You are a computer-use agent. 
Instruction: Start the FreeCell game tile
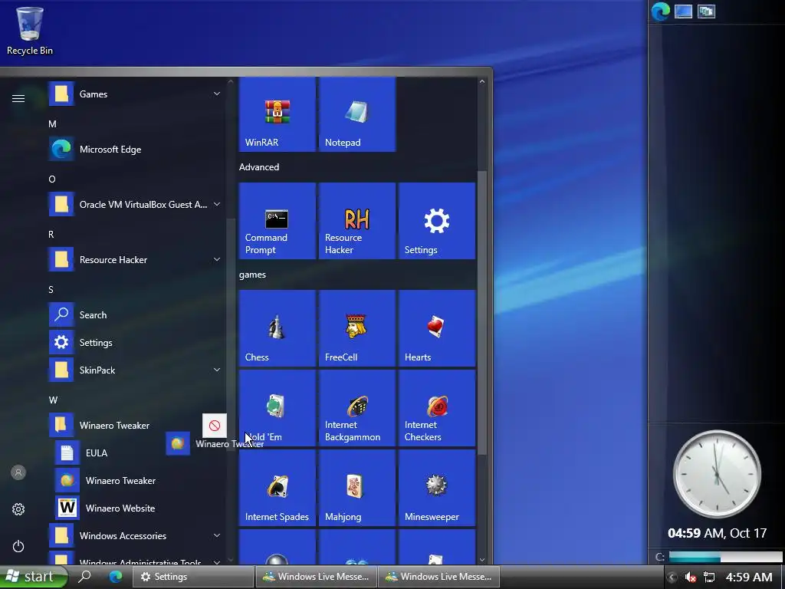[357, 328]
